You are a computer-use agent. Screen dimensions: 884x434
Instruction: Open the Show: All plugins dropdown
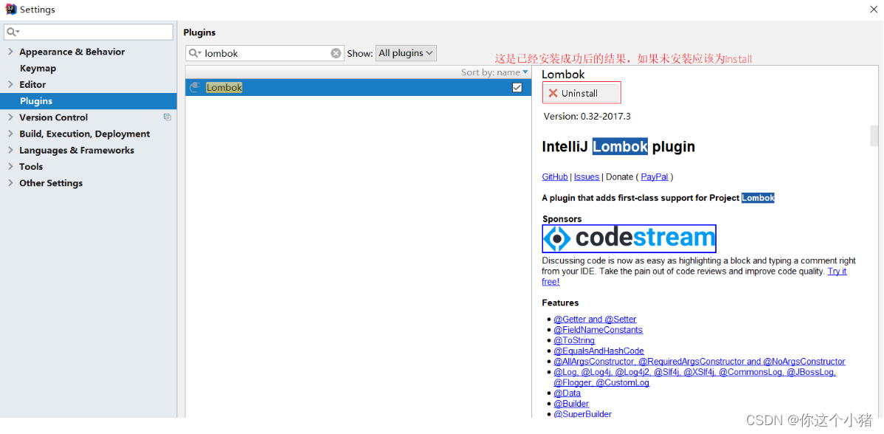click(x=406, y=53)
